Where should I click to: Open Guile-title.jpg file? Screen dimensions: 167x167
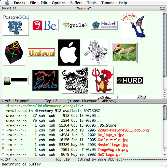113,140
